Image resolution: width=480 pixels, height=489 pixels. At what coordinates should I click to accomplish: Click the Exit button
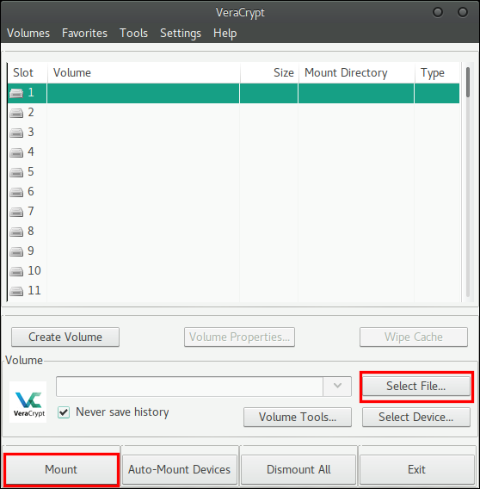[x=416, y=469]
